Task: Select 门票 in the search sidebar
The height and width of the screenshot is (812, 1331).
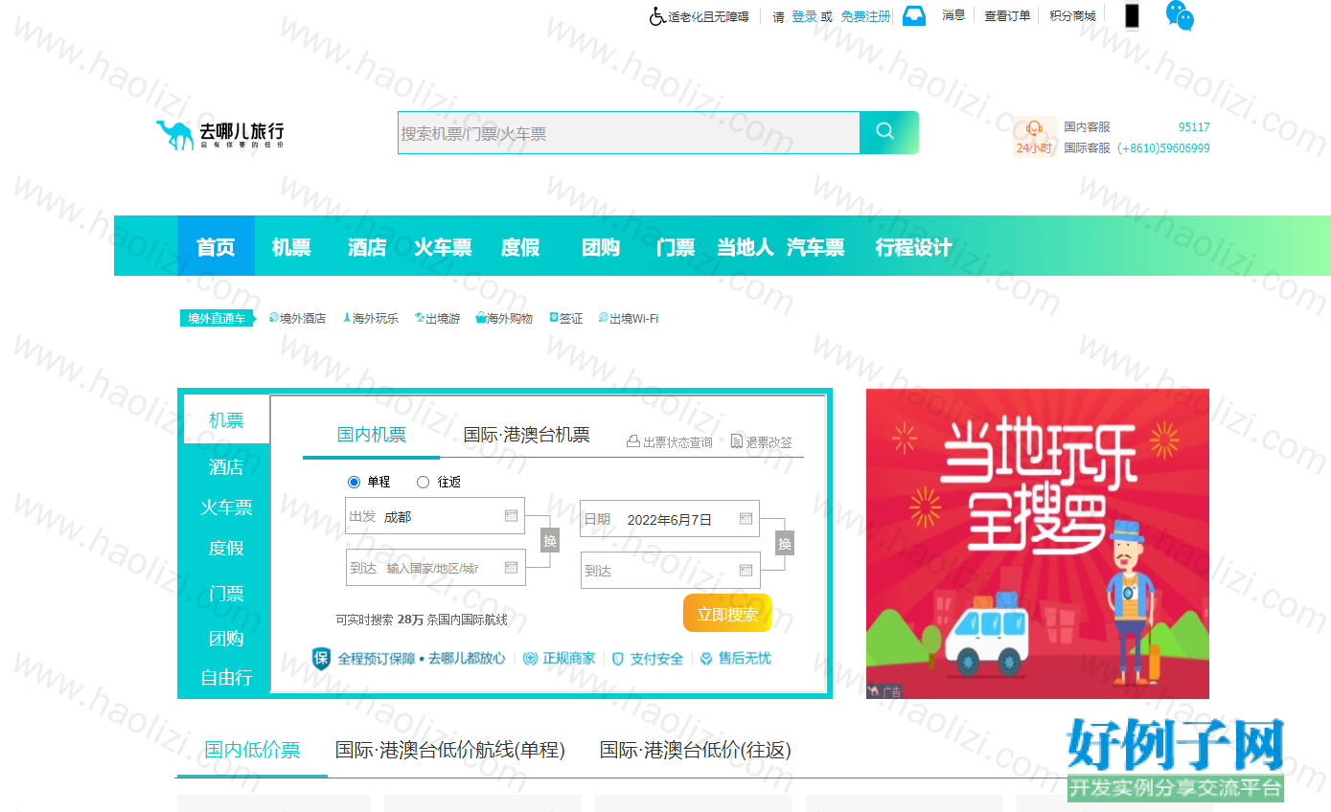Action: point(227,594)
